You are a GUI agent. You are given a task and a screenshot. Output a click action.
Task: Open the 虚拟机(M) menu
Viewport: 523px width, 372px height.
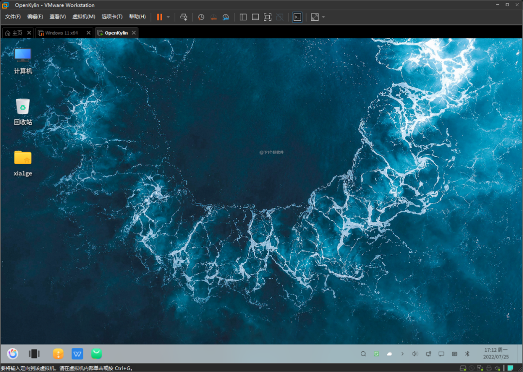coord(83,16)
